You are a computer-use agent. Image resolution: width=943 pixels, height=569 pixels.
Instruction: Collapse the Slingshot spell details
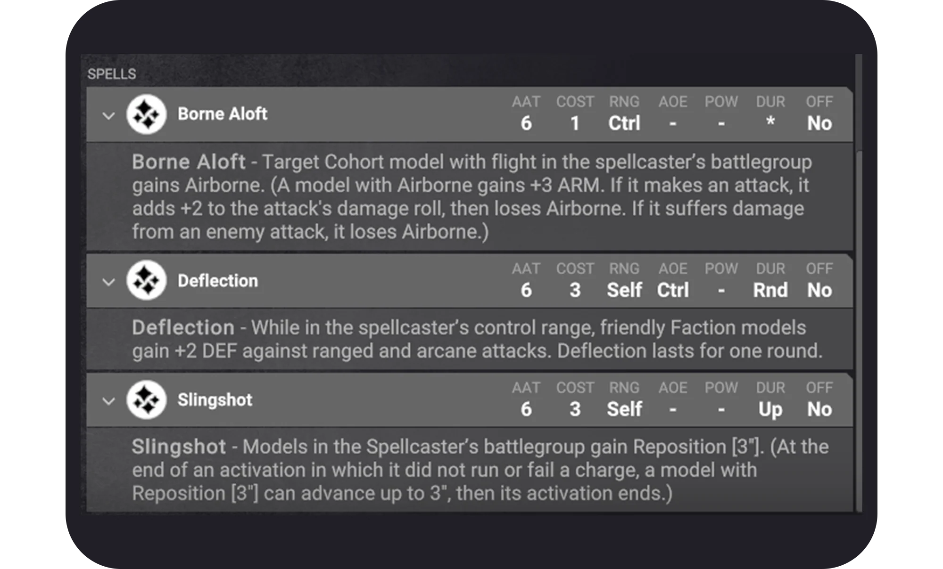pyautogui.click(x=108, y=401)
